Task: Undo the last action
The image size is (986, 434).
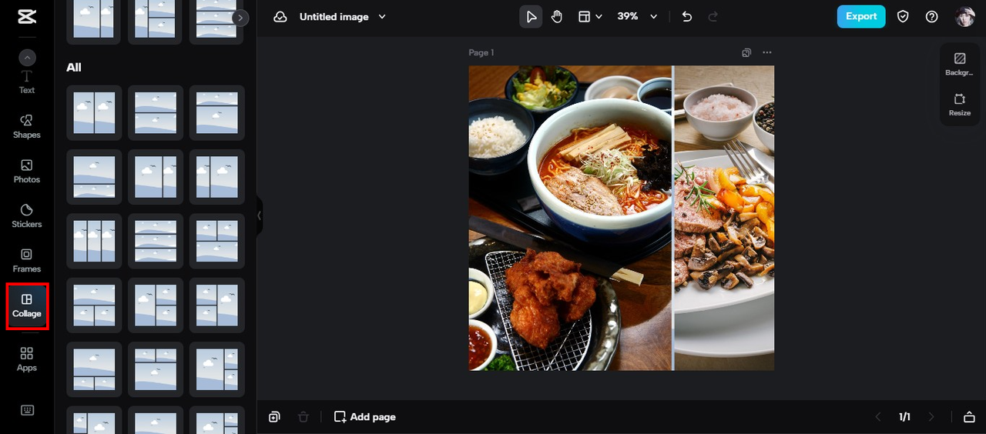Action: tap(687, 17)
